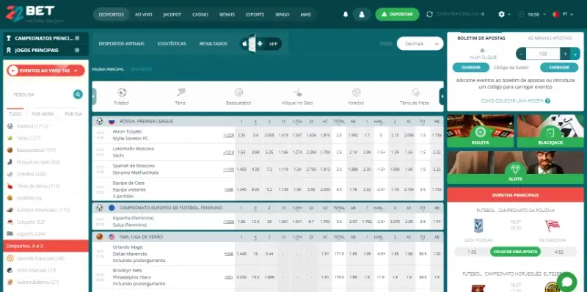Move sports carousel to the right
This screenshot has width=587, height=292.
(442, 96)
